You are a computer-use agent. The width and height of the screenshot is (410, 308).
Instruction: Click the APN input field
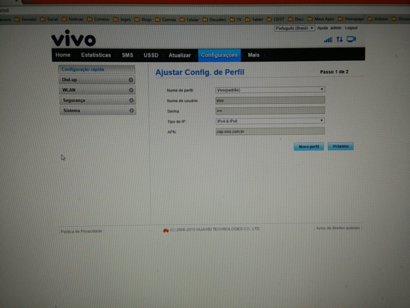pos(270,131)
